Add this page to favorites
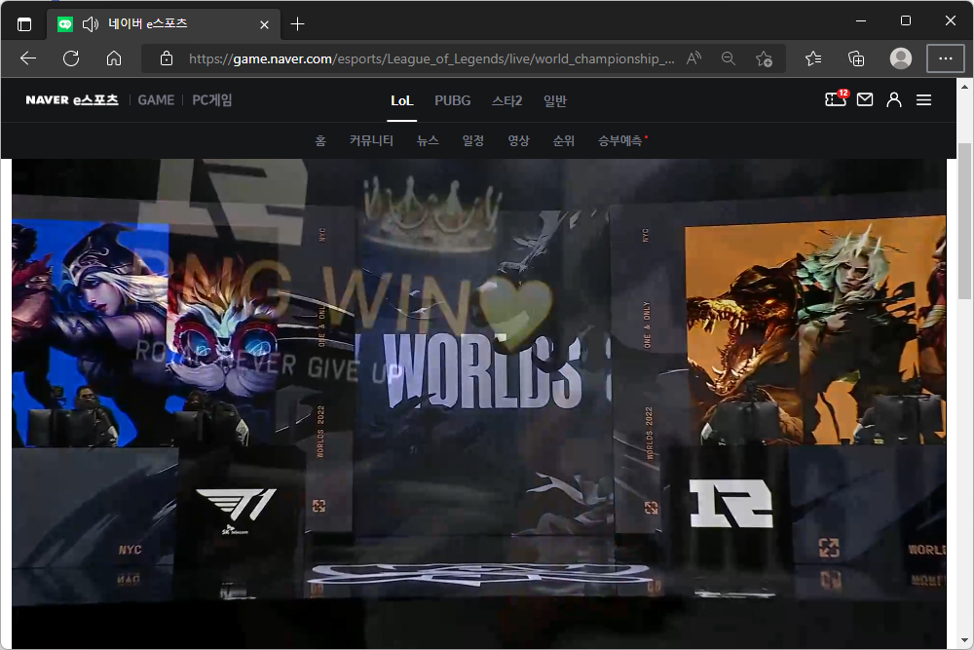This screenshot has height=650, width=974. (x=764, y=58)
